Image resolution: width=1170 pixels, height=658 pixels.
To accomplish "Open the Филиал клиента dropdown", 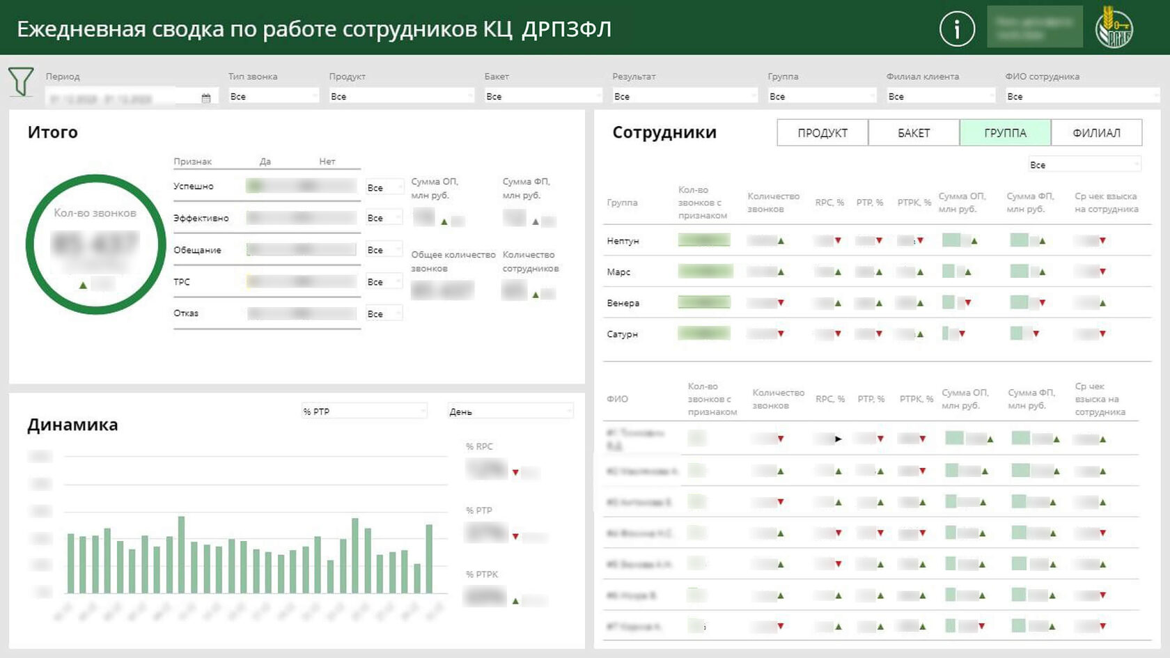I will [x=941, y=96].
